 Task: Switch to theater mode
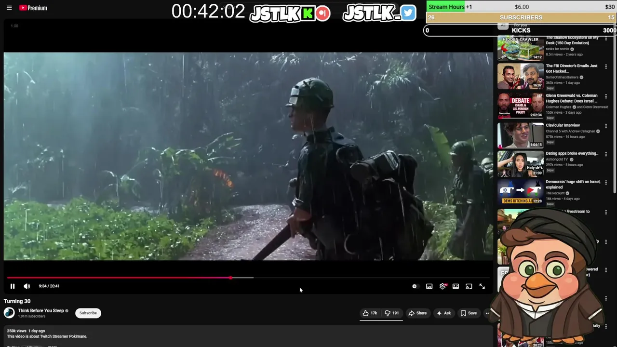click(456, 286)
